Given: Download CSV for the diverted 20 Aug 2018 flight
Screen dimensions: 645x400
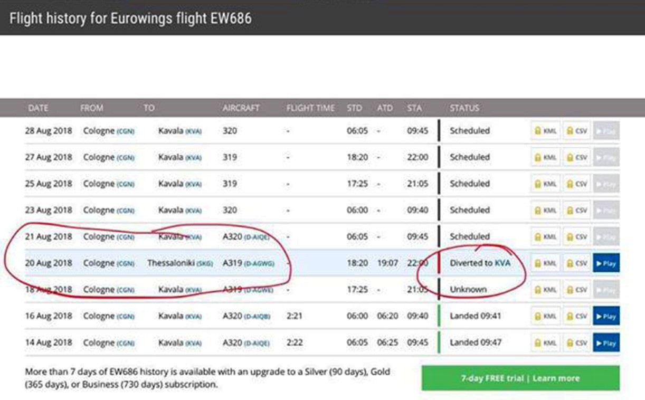Looking at the screenshot, I should tap(576, 263).
